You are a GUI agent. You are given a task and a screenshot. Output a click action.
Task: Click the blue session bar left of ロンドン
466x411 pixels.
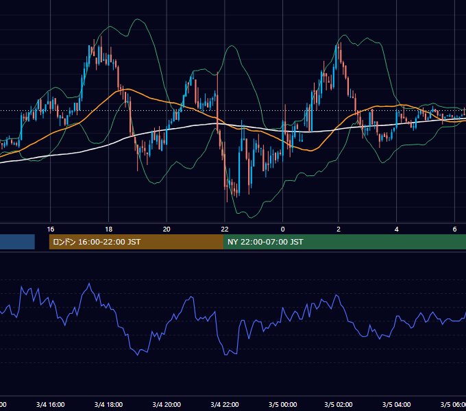(17, 242)
